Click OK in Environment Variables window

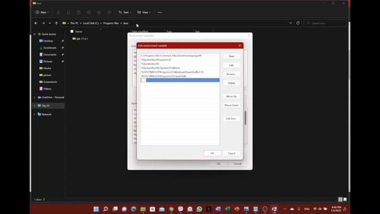[218, 164]
